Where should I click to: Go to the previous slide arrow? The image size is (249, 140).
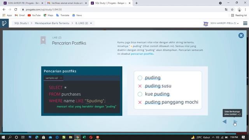224,122
